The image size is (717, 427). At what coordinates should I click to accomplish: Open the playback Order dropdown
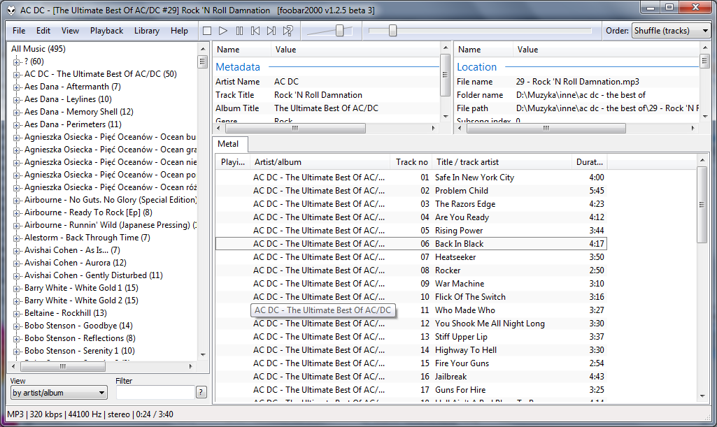671,31
